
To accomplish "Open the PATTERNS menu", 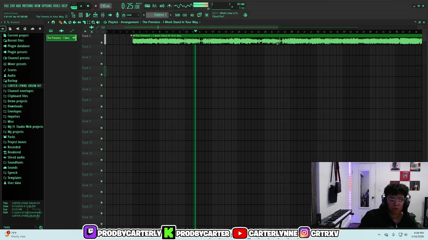I will (27, 6).
